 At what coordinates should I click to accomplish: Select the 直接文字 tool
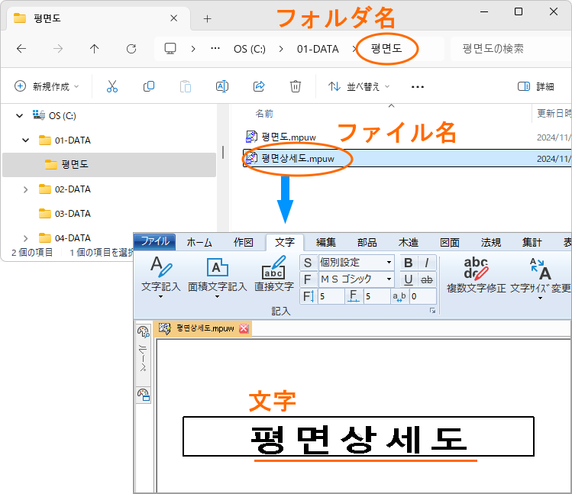tap(274, 273)
